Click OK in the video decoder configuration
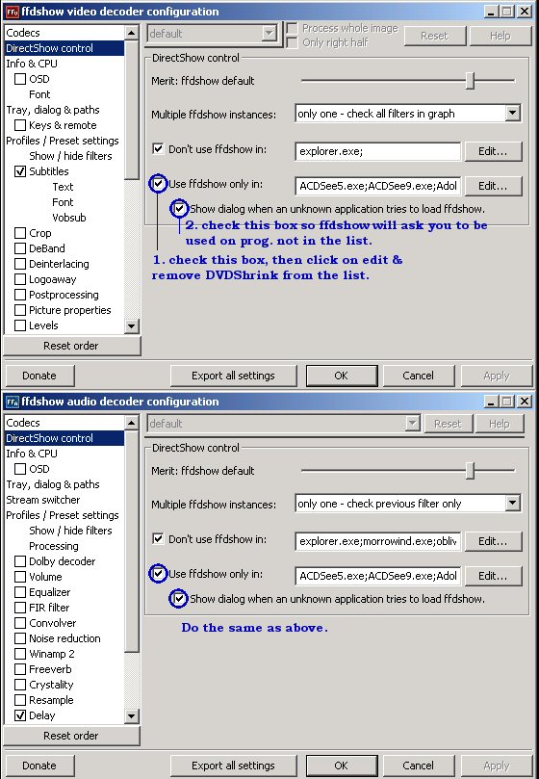Screen dimensions: 539x779 [x=342, y=376]
